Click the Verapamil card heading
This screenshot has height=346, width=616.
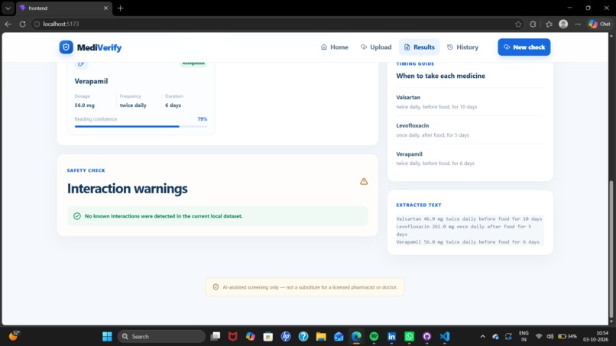coord(91,81)
